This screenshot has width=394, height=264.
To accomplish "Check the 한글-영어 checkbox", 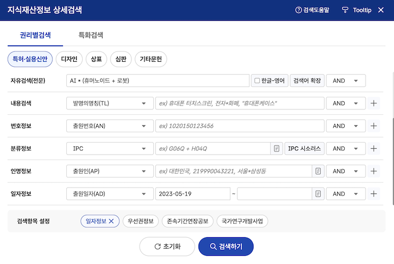I will tap(257, 80).
